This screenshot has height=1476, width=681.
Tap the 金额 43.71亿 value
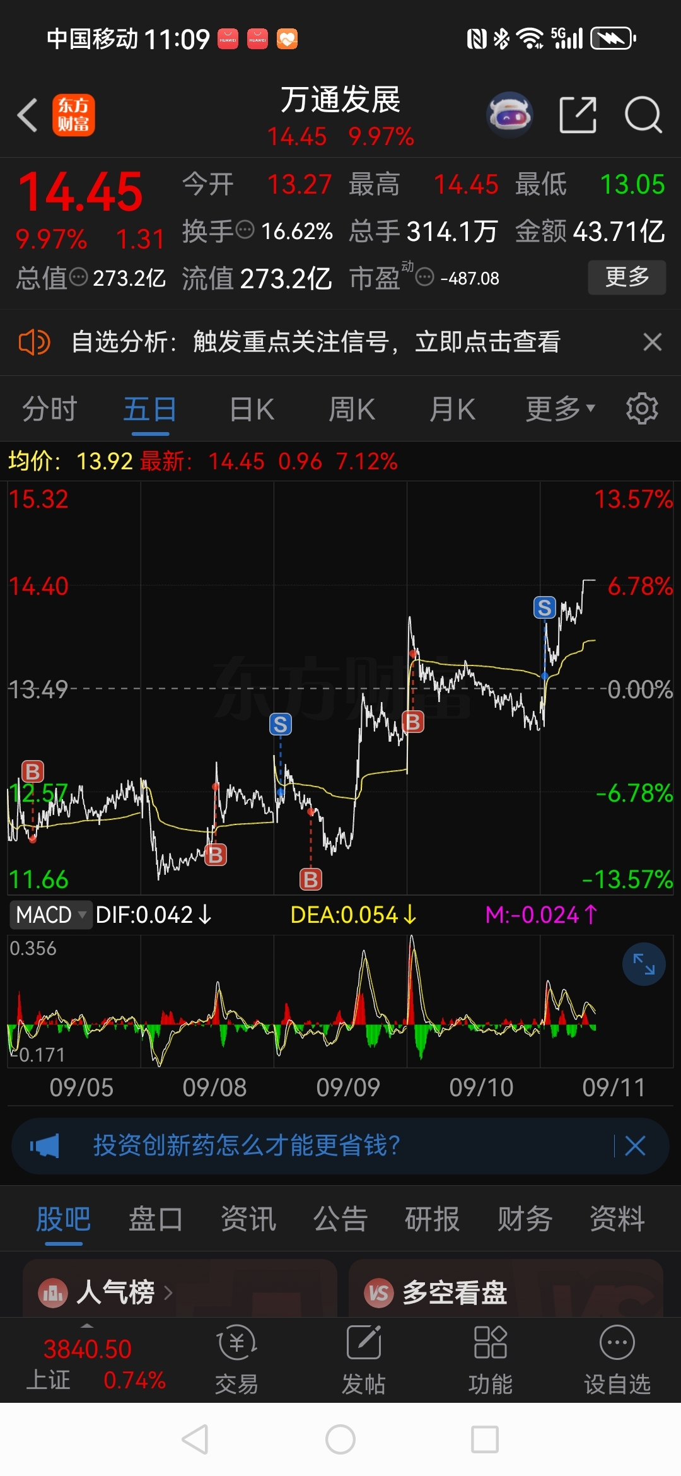click(619, 231)
